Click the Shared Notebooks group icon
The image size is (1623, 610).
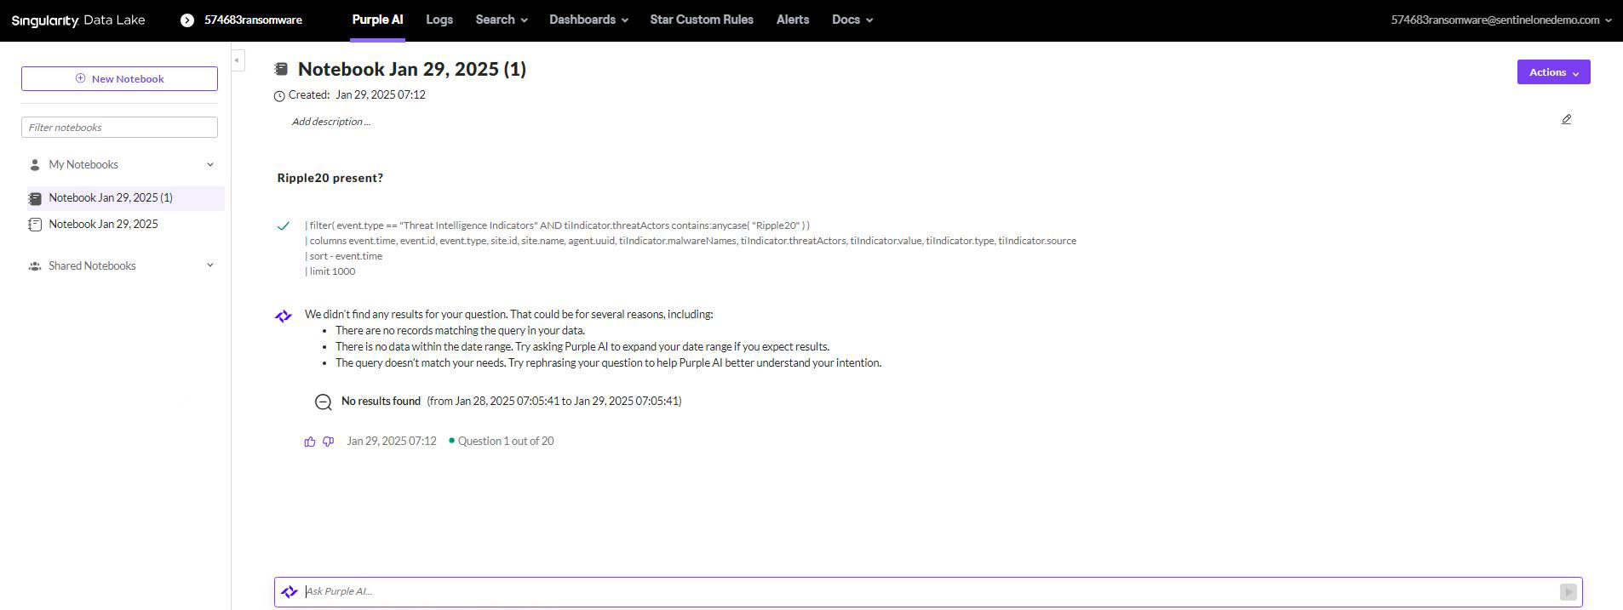coord(35,266)
